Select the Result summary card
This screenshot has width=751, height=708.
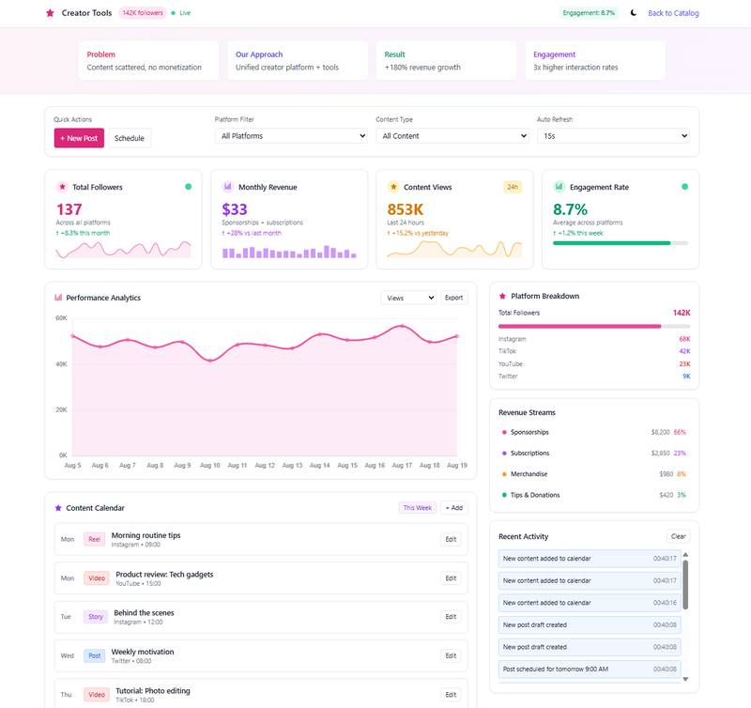tap(446, 61)
